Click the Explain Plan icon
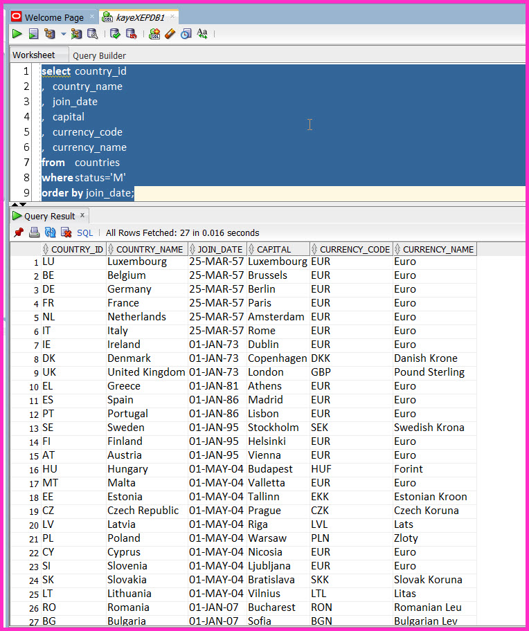Viewport: 529px width, 631px height. (50, 34)
